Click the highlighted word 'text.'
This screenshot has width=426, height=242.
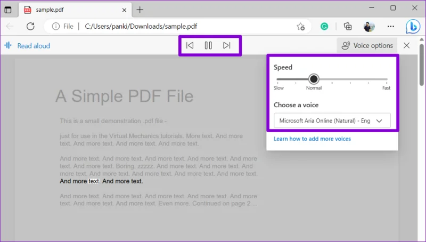point(94,181)
